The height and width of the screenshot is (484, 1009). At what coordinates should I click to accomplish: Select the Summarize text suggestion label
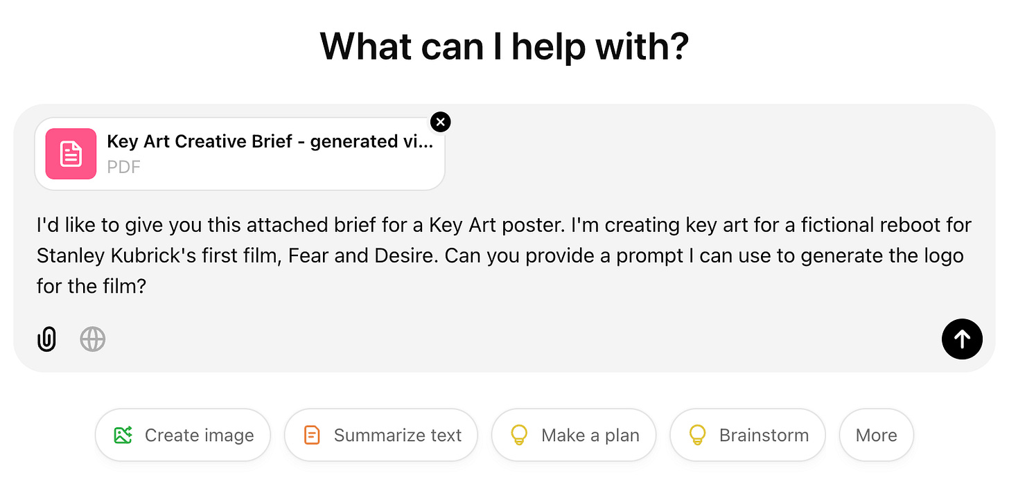coord(397,436)
